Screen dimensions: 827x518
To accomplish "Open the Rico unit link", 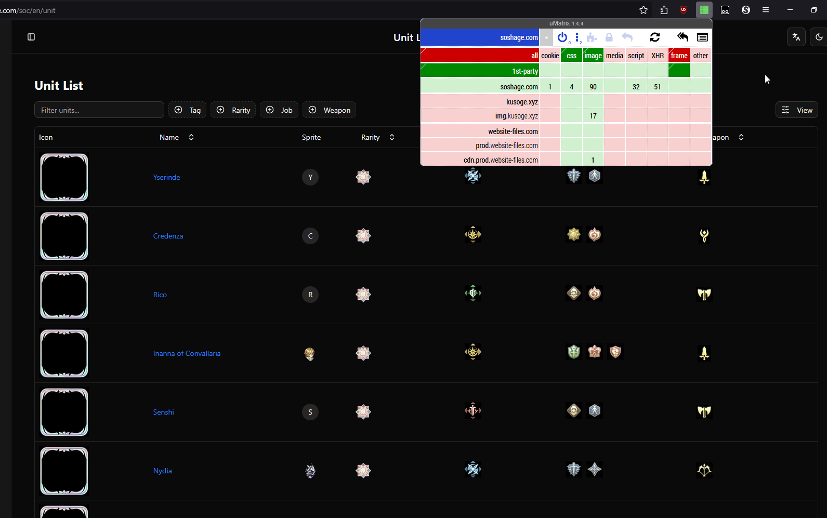I will click(x=160, y=295).
